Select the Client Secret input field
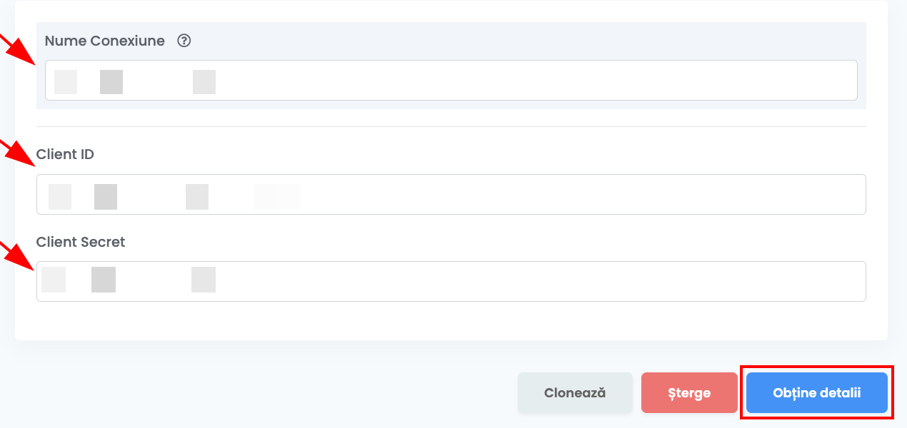The height and width of the screenshot is (428, 907). (451, 281)
